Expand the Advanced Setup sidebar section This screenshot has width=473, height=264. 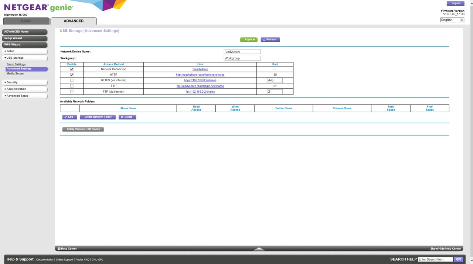click(x=25, y=96)
